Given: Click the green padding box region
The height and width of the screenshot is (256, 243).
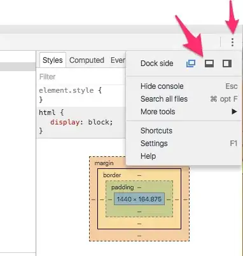Looking at the screenshot, I should coord(139,212).
